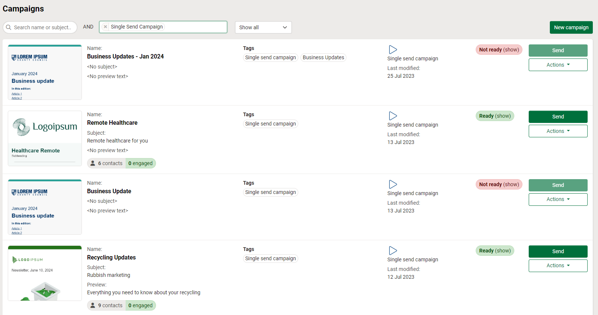Image resolution: width=598 pixels, height=315 pixels.
Task: Click the contacts person icon in Recycling Updates
Action: coord(93,305)
